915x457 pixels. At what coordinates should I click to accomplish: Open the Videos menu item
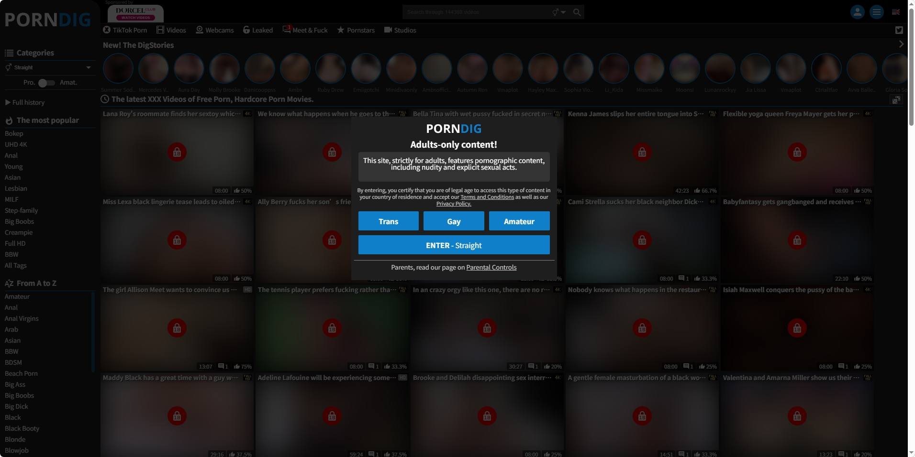click(171, 30)
